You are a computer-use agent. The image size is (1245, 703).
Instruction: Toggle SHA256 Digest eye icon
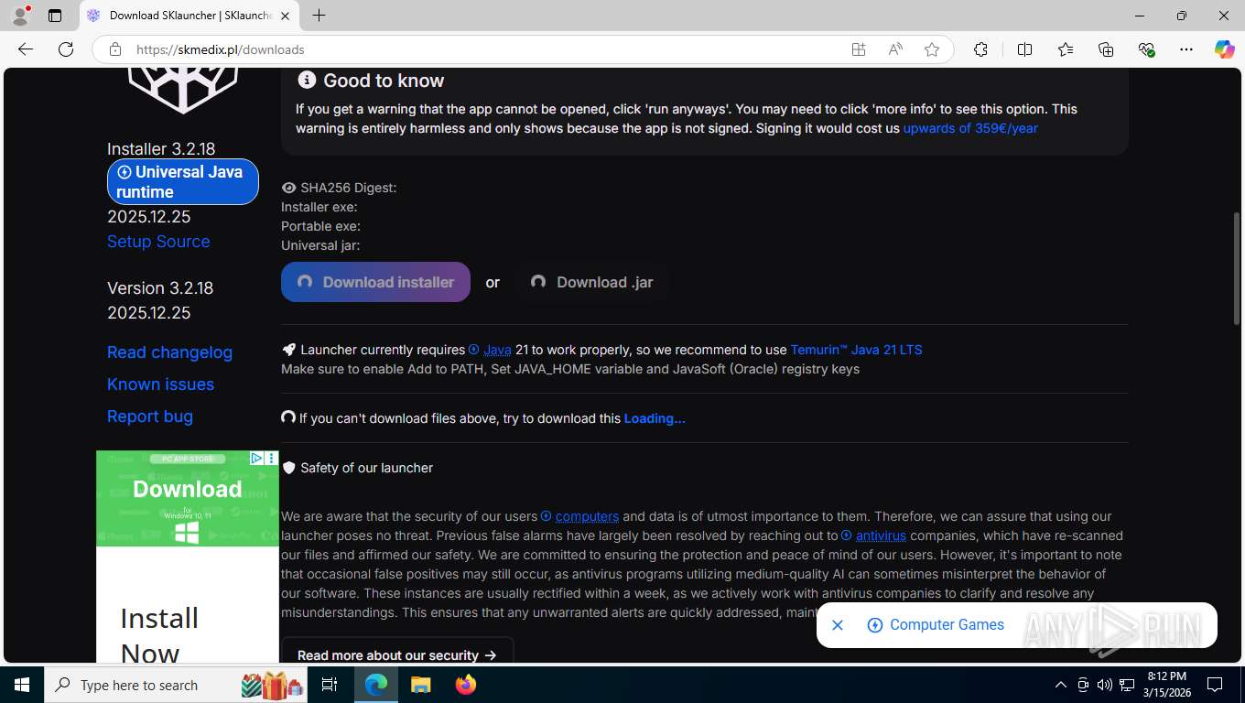pyautogui.click(x=289, y=188)
